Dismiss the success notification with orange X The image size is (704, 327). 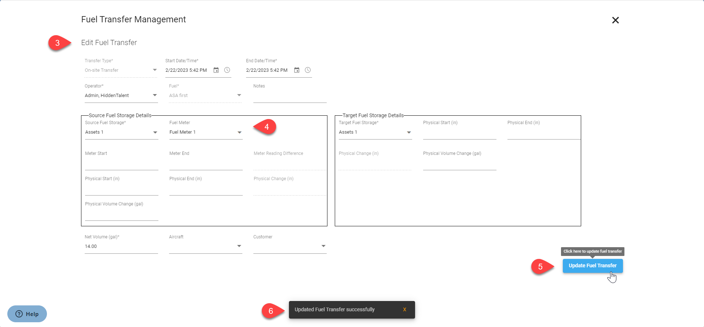(x=404, y=309)
